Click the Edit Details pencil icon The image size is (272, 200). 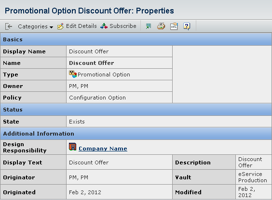pos(60,26)
